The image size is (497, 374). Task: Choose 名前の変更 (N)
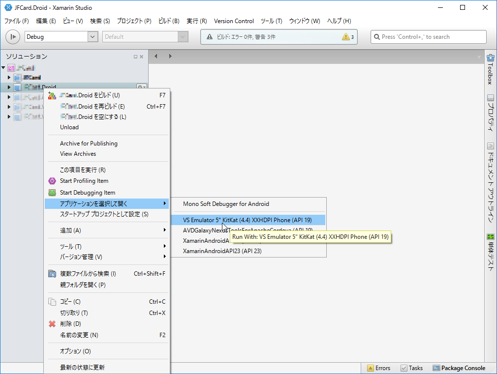(x=107, y=335)
